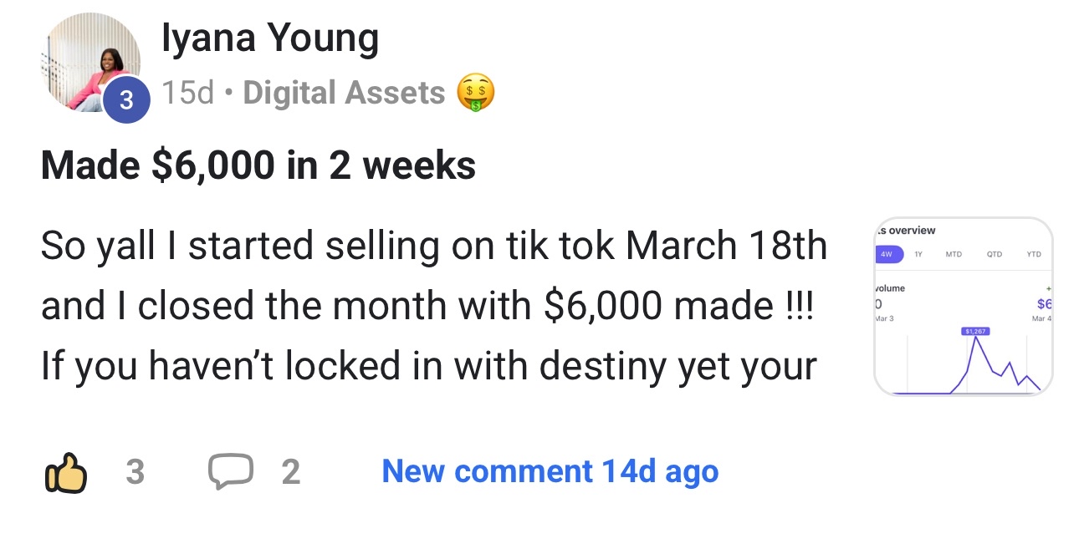Click the comment count number 2

tap(290, 473)
